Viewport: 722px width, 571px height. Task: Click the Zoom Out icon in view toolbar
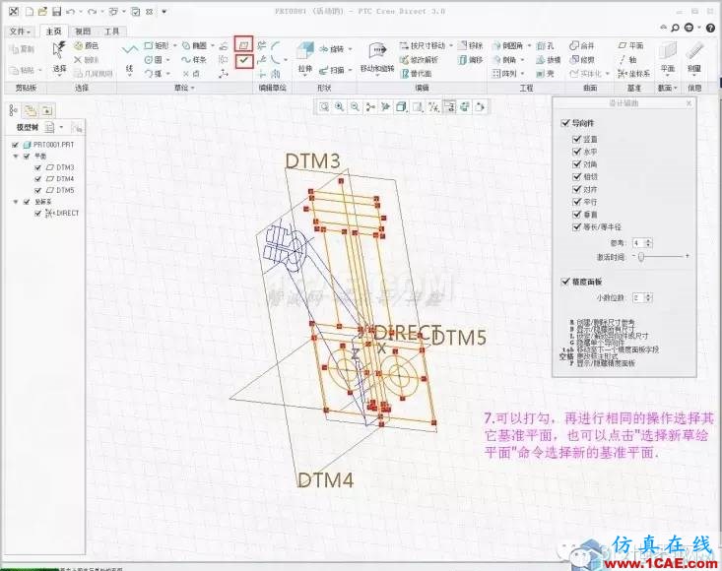click(x=355, y=107)
